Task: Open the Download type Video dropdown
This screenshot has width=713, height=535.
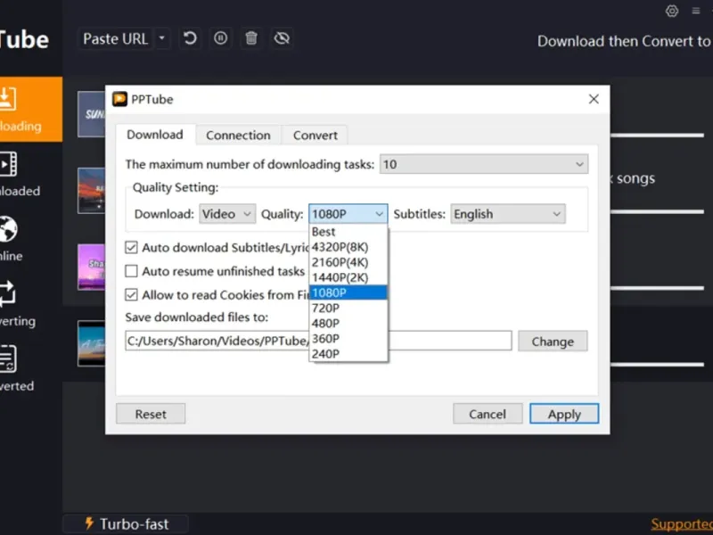Action: (227, 214)
